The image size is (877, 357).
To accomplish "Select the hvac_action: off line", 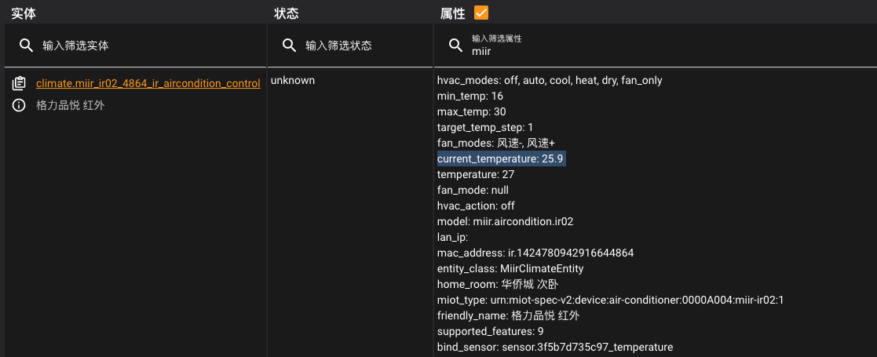I will coord(476,206).
